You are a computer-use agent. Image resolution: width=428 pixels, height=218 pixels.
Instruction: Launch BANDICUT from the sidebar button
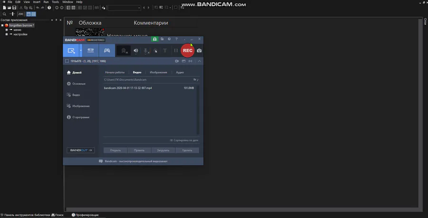81,150
